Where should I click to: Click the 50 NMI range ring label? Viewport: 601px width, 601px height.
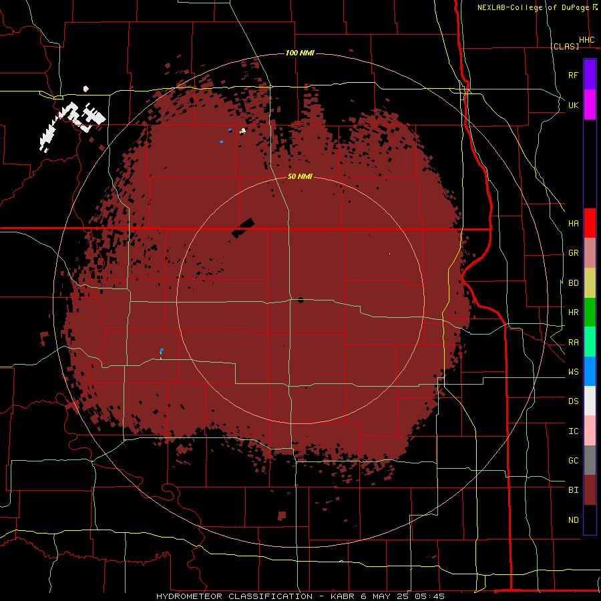(x=300, y=176)
